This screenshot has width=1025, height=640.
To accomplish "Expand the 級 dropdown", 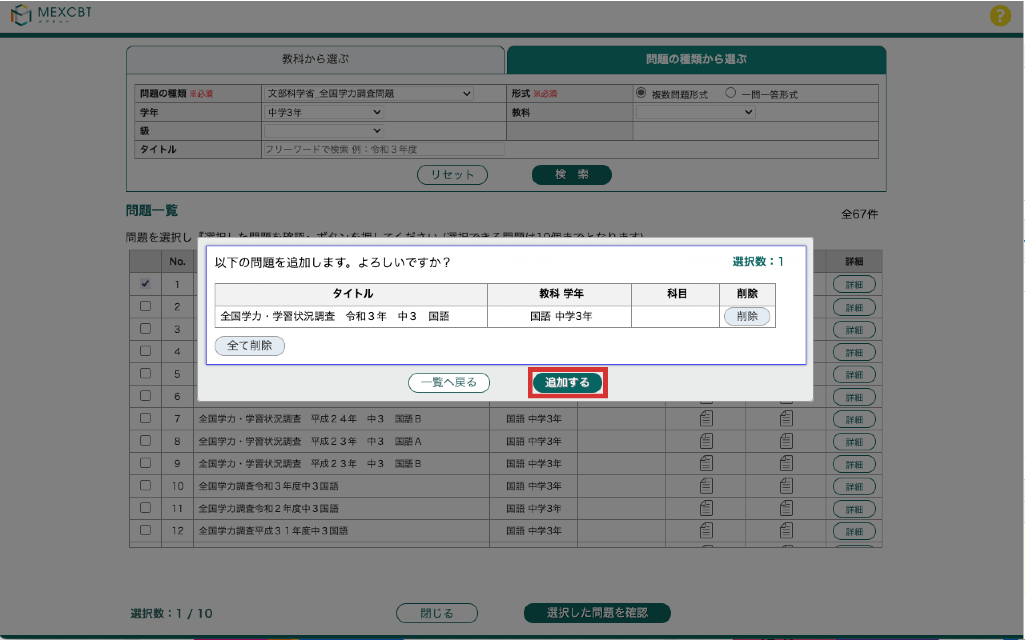I will coord(324,130).
